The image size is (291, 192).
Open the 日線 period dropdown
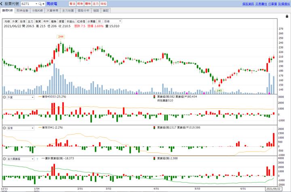tap(112, 21)
